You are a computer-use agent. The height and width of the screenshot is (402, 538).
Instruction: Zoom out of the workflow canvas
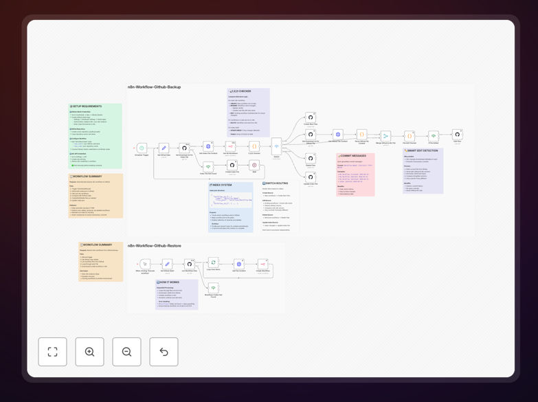[x=126, y=352]
